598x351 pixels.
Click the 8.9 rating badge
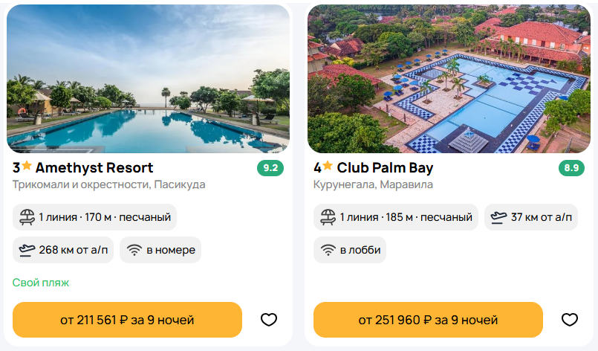tap(571, 168)
